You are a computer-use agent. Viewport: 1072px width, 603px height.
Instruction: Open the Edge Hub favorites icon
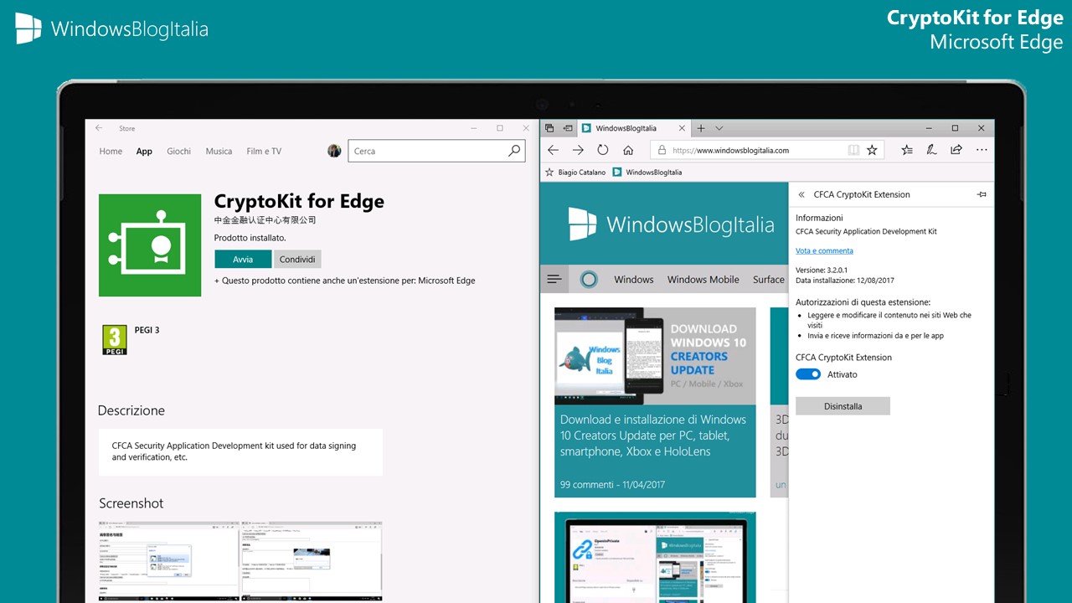907,150
